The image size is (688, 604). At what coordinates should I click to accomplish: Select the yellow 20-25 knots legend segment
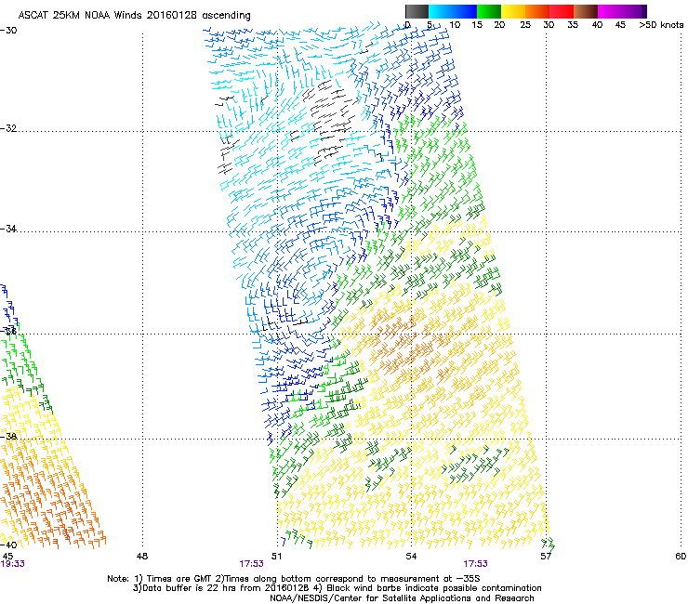tap(513, 11)
